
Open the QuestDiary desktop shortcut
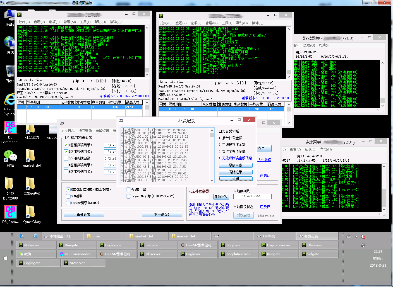(30, 213)
